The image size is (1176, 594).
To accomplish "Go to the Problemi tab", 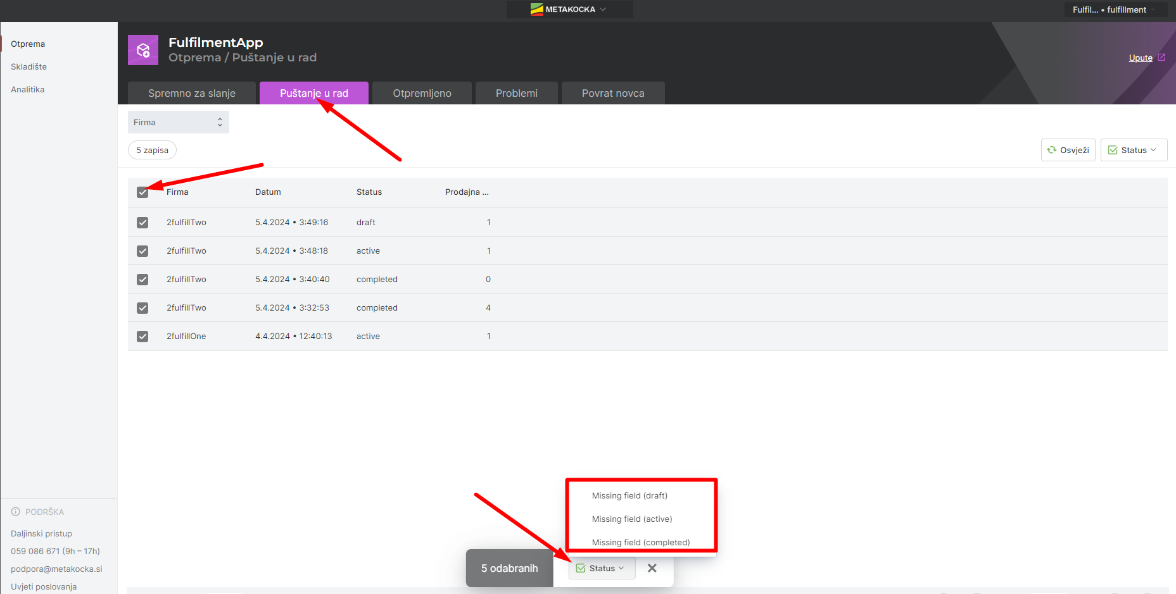I will pyautogui.click(x=517, y=93).
